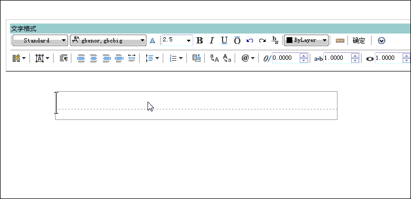Open the options round arrow menu

click(x=382, y=40)
